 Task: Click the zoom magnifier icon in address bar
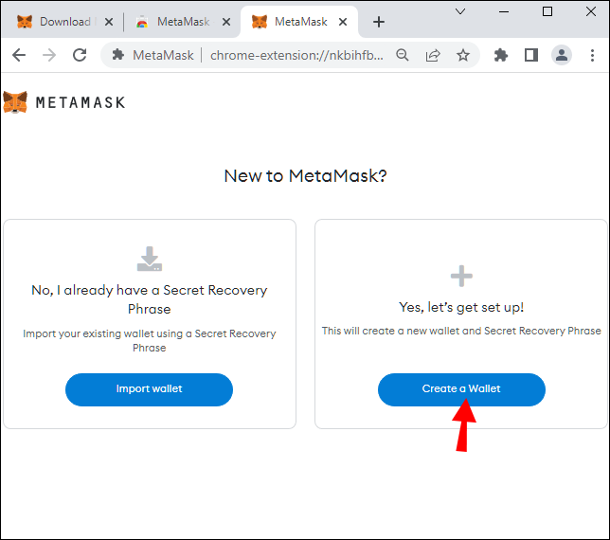403,55
